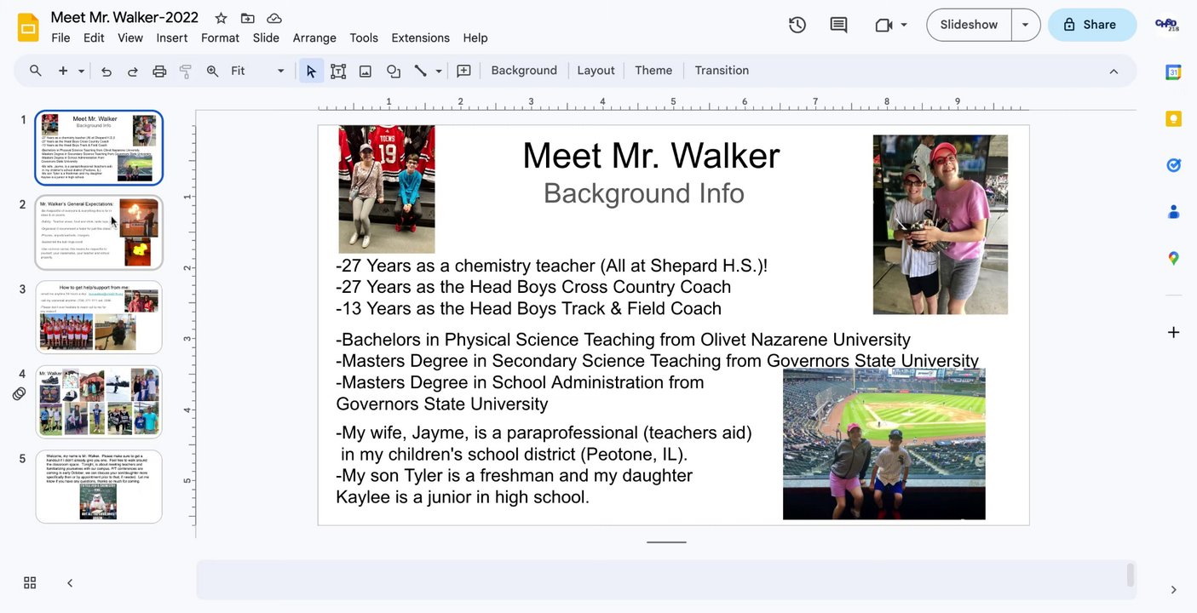Expand the new slide layout dropdown arrow

[81, 71]
